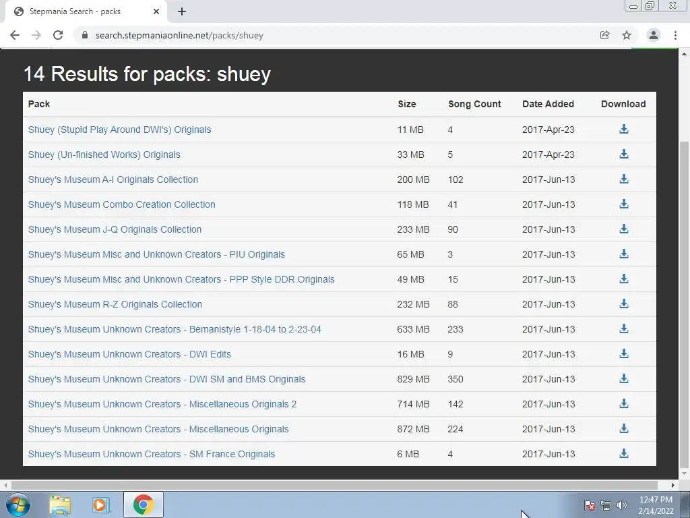Viewport: 690px width, 518px height.
Task: Download the DWI Edits pack
Action: click(623, 353)
